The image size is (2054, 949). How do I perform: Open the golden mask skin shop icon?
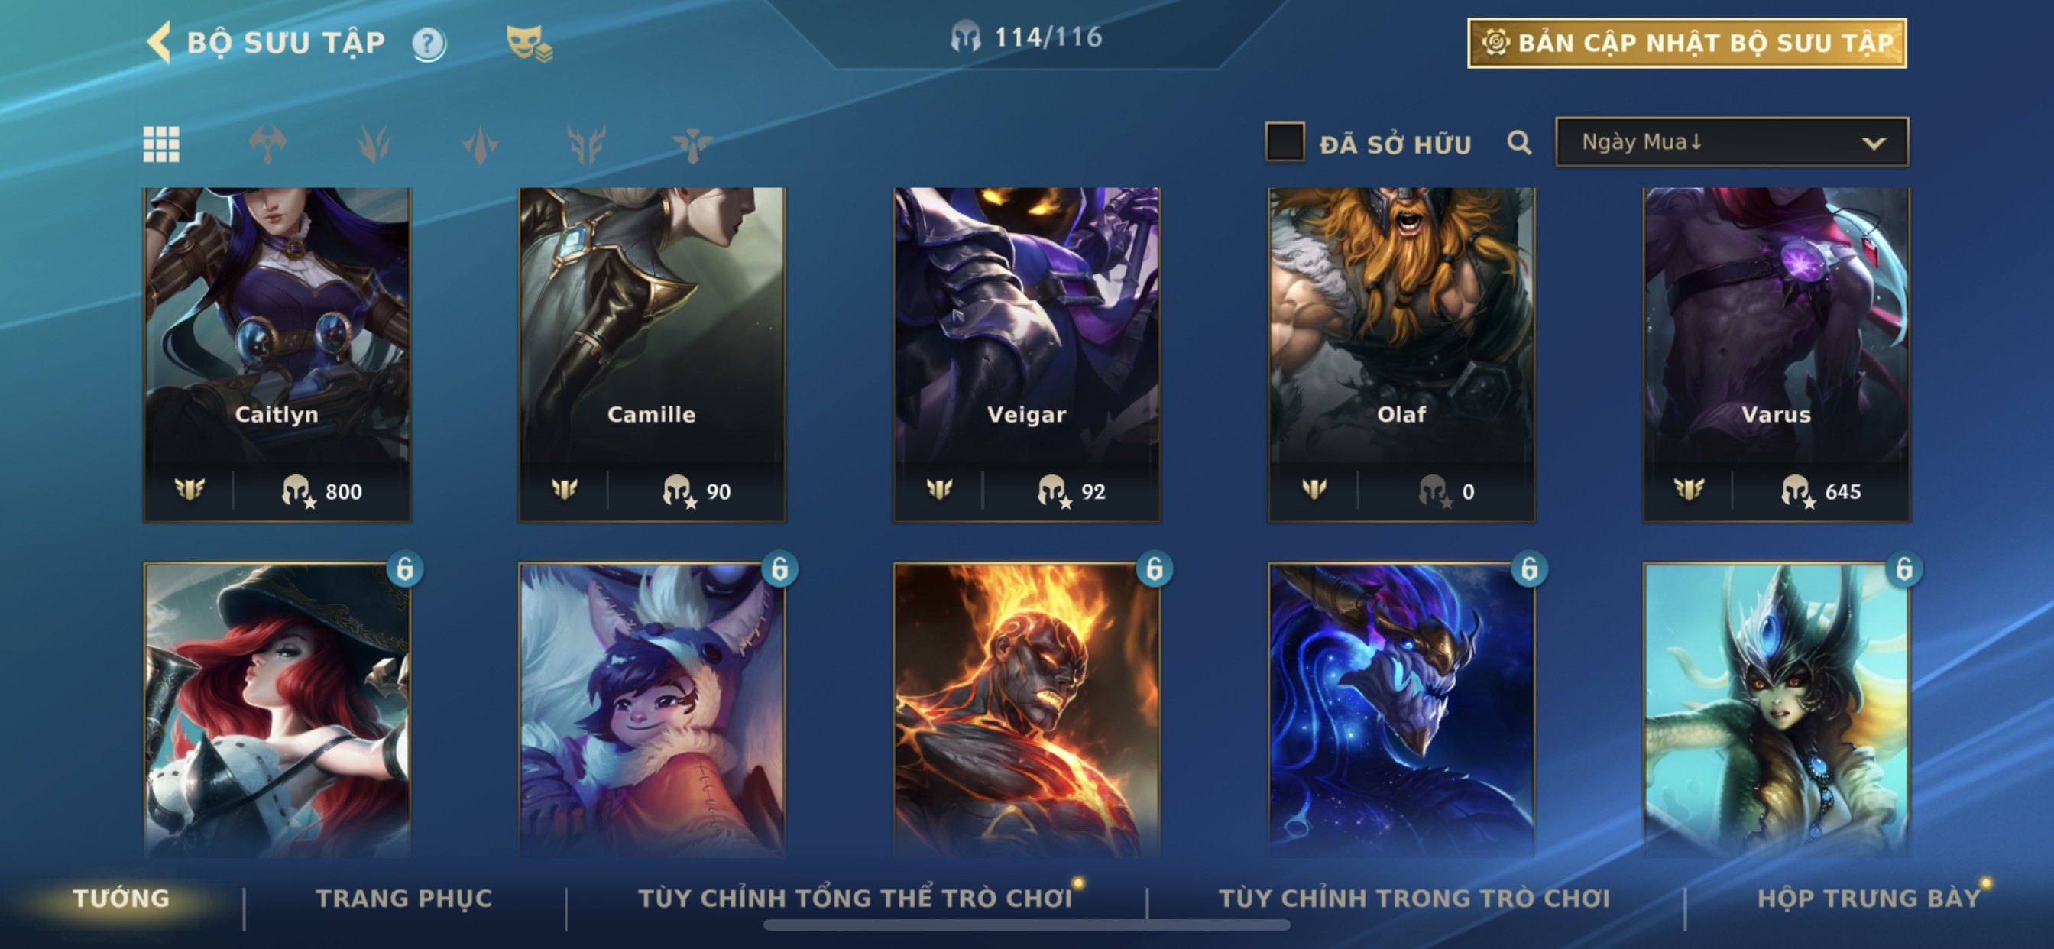pos(530,43)
